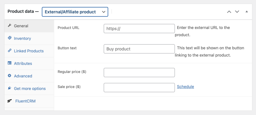Focus the Button text field
This screenshot has width=256, height=115.
click(139, 49)
